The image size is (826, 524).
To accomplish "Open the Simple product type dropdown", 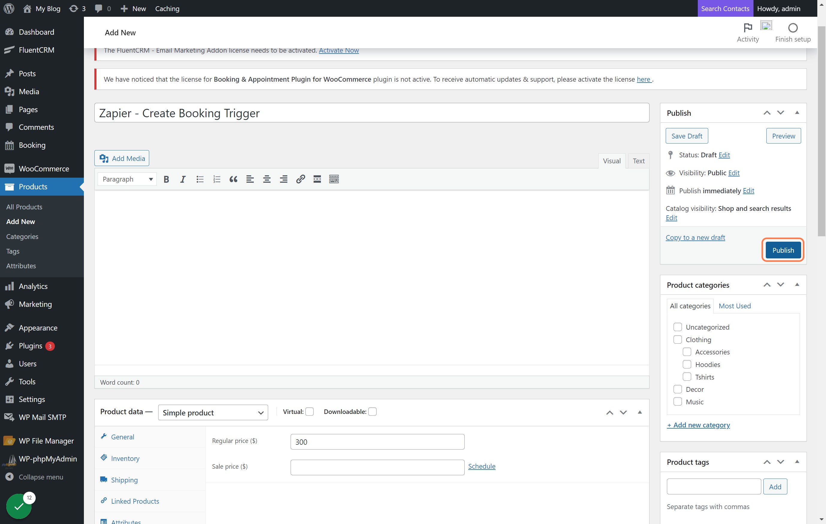I will [x=213, y=413].
